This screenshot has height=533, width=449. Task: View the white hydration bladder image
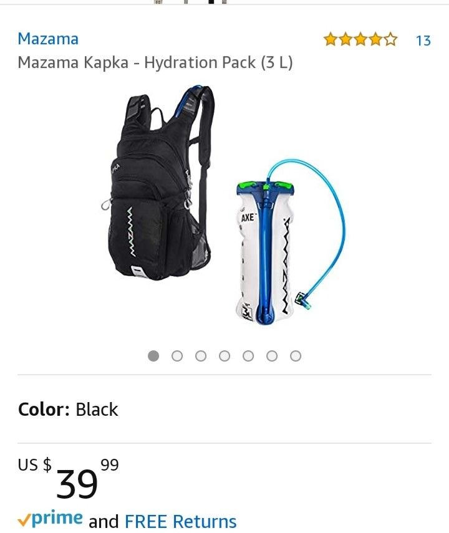[x=290, y=242]
